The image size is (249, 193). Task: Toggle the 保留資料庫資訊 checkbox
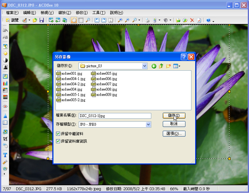[x=58, y=141]
